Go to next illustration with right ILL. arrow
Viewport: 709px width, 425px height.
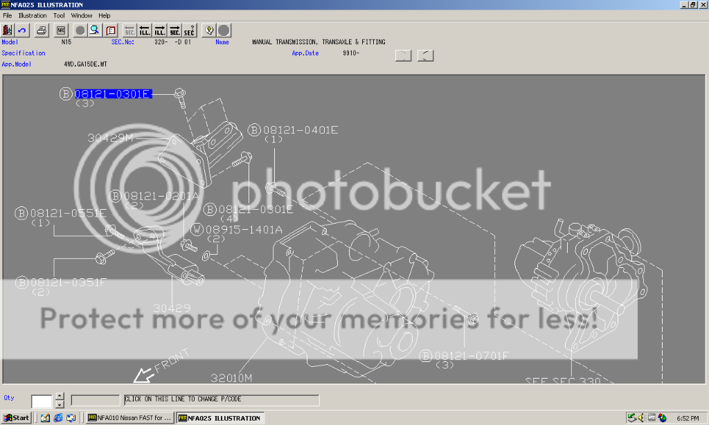click(x=160, y=30)
